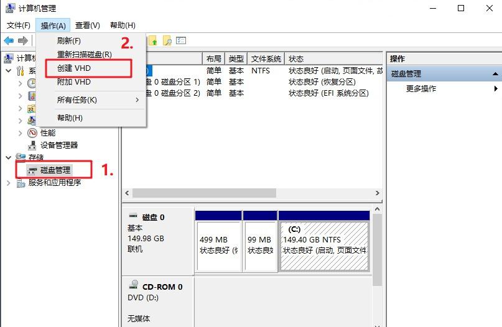This screenshot has width=502, height=327.
Task: Collapse the System Tools tree node
Action: pos(9,70)
